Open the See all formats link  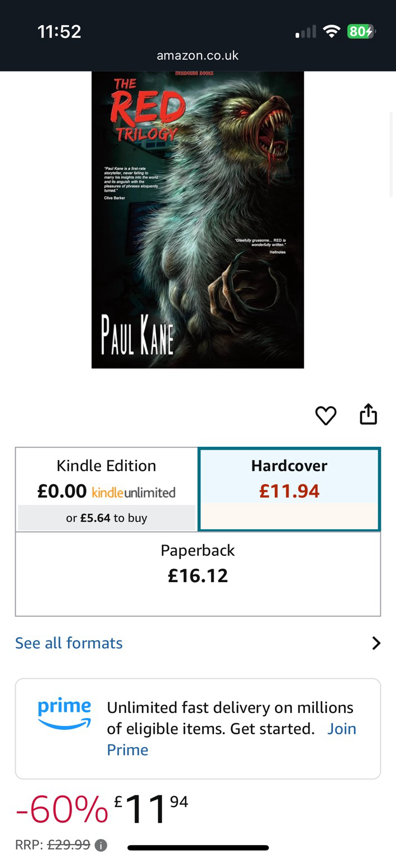[x=69, y=643]
